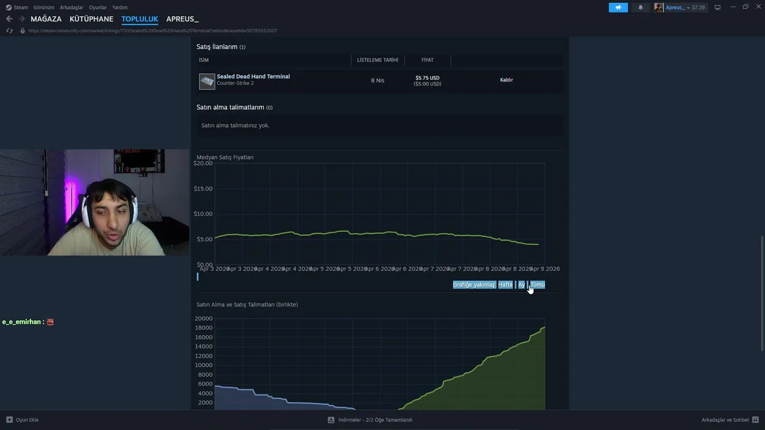This screenshot has width=765, height=430.
Task: Click the back navigation arrow
Action: point(9,19)
